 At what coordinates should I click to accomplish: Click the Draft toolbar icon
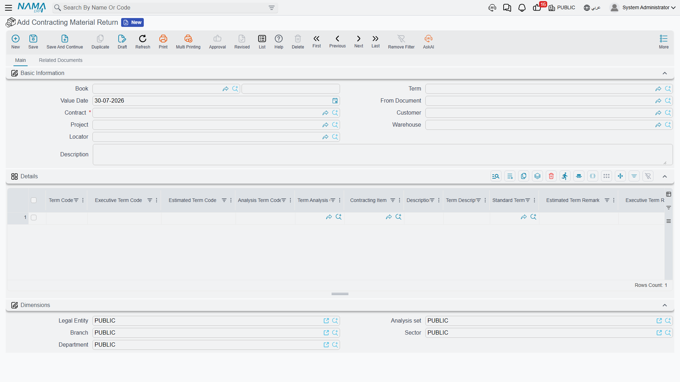(122, 42)
